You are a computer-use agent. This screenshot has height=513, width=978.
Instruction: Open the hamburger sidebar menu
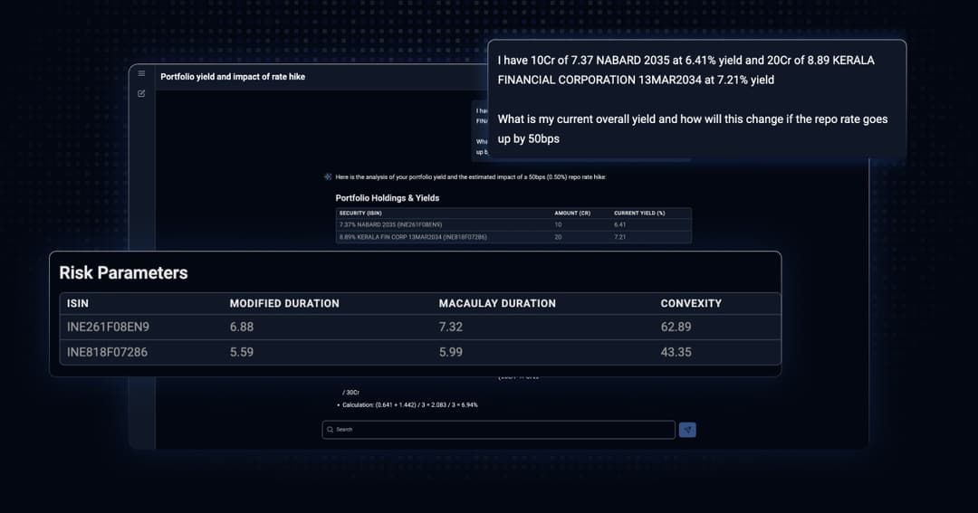pyautogui.click(x=141, y=73)
